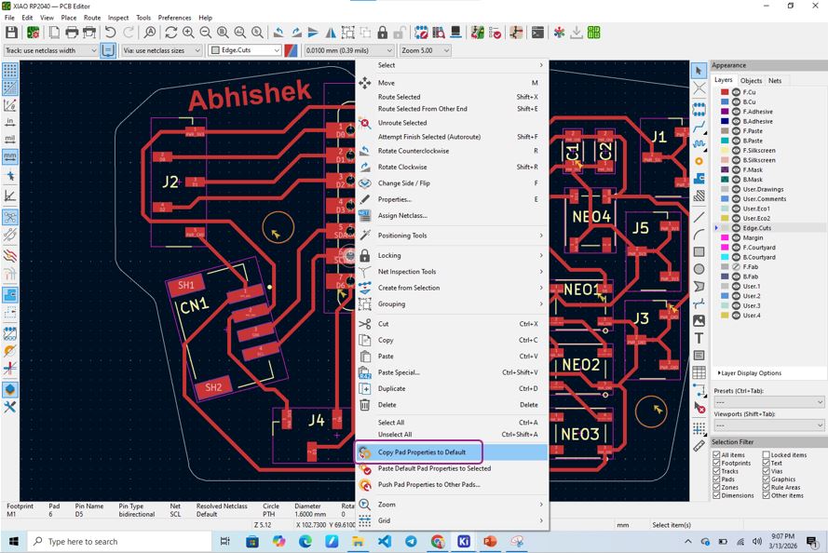Select the Measure ruler tool

tap(699, 446)
